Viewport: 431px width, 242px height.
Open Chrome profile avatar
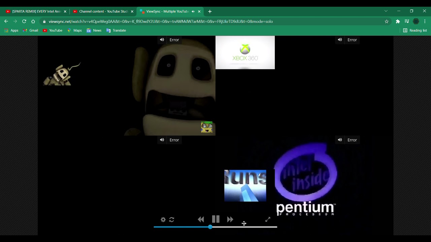pos(416,22)
